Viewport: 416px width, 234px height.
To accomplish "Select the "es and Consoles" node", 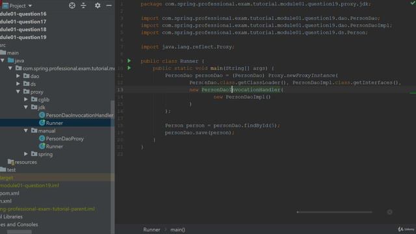I will click(19, 224).
